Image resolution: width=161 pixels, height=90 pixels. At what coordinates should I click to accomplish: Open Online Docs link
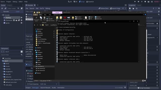(103, 8)
